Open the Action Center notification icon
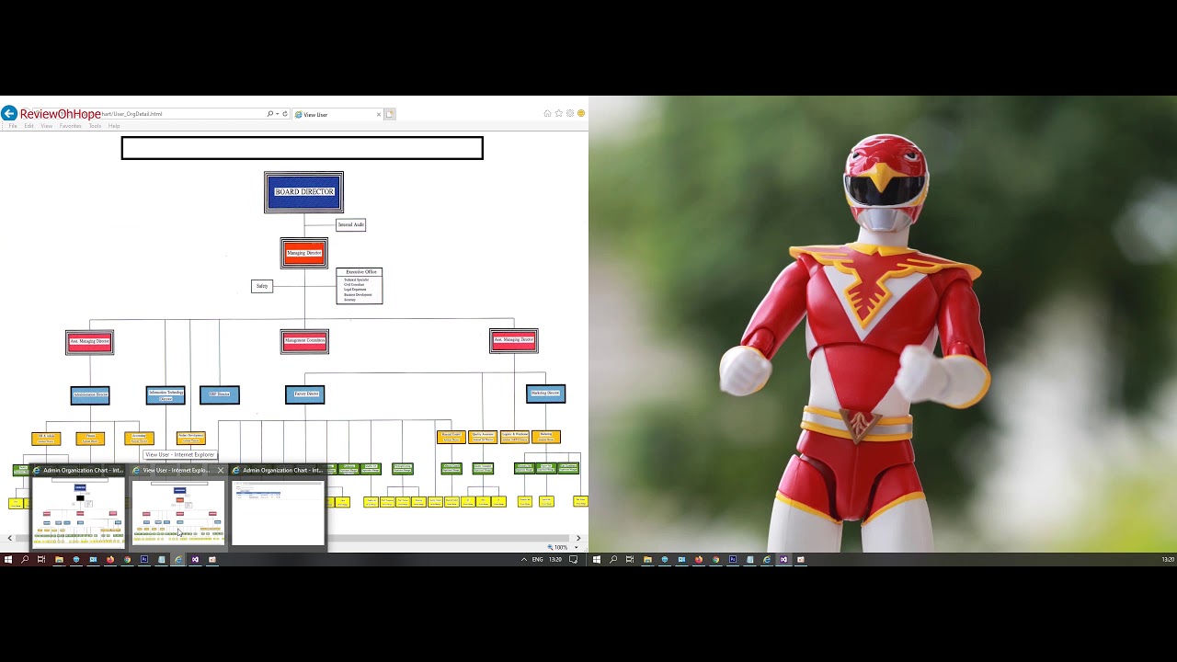Screen dimensions: 1177x662 coord(573,559)
